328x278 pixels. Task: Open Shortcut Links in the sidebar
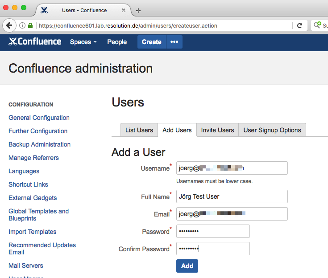28,184
